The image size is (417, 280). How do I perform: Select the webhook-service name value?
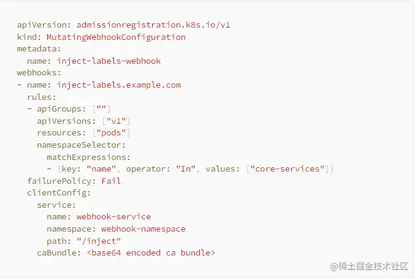point(113,217)
